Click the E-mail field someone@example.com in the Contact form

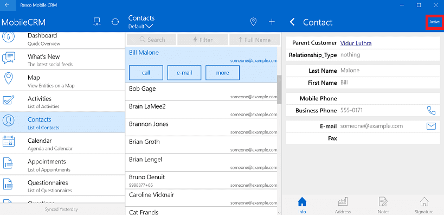click(363, 126)
